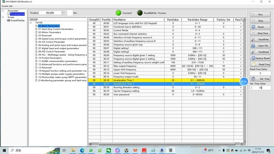The height and width of the screenshot is (154, 274).
Task: Select 07-digital input and output parameters
Action: (x=59, y=48)
